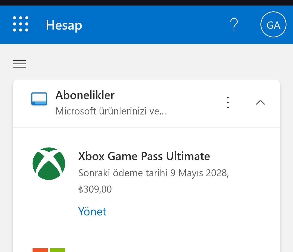Click the ₺309,00 price text
The height and width of the screenshot is (252, 293).
(95, 189)
